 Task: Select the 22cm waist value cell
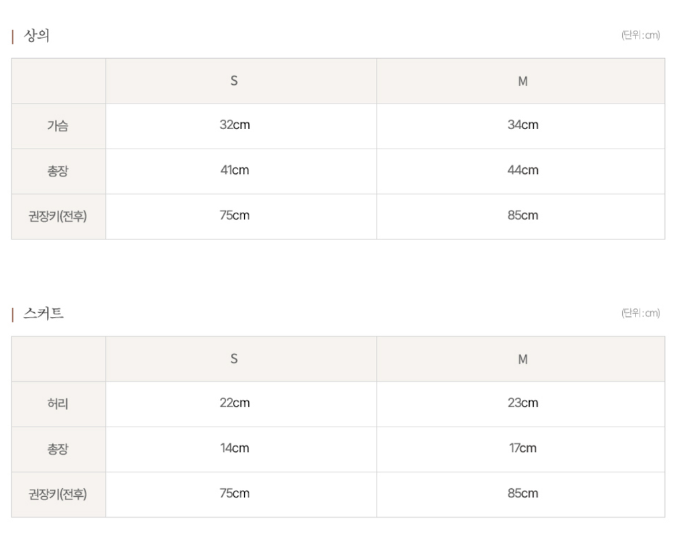coord(235,403)
